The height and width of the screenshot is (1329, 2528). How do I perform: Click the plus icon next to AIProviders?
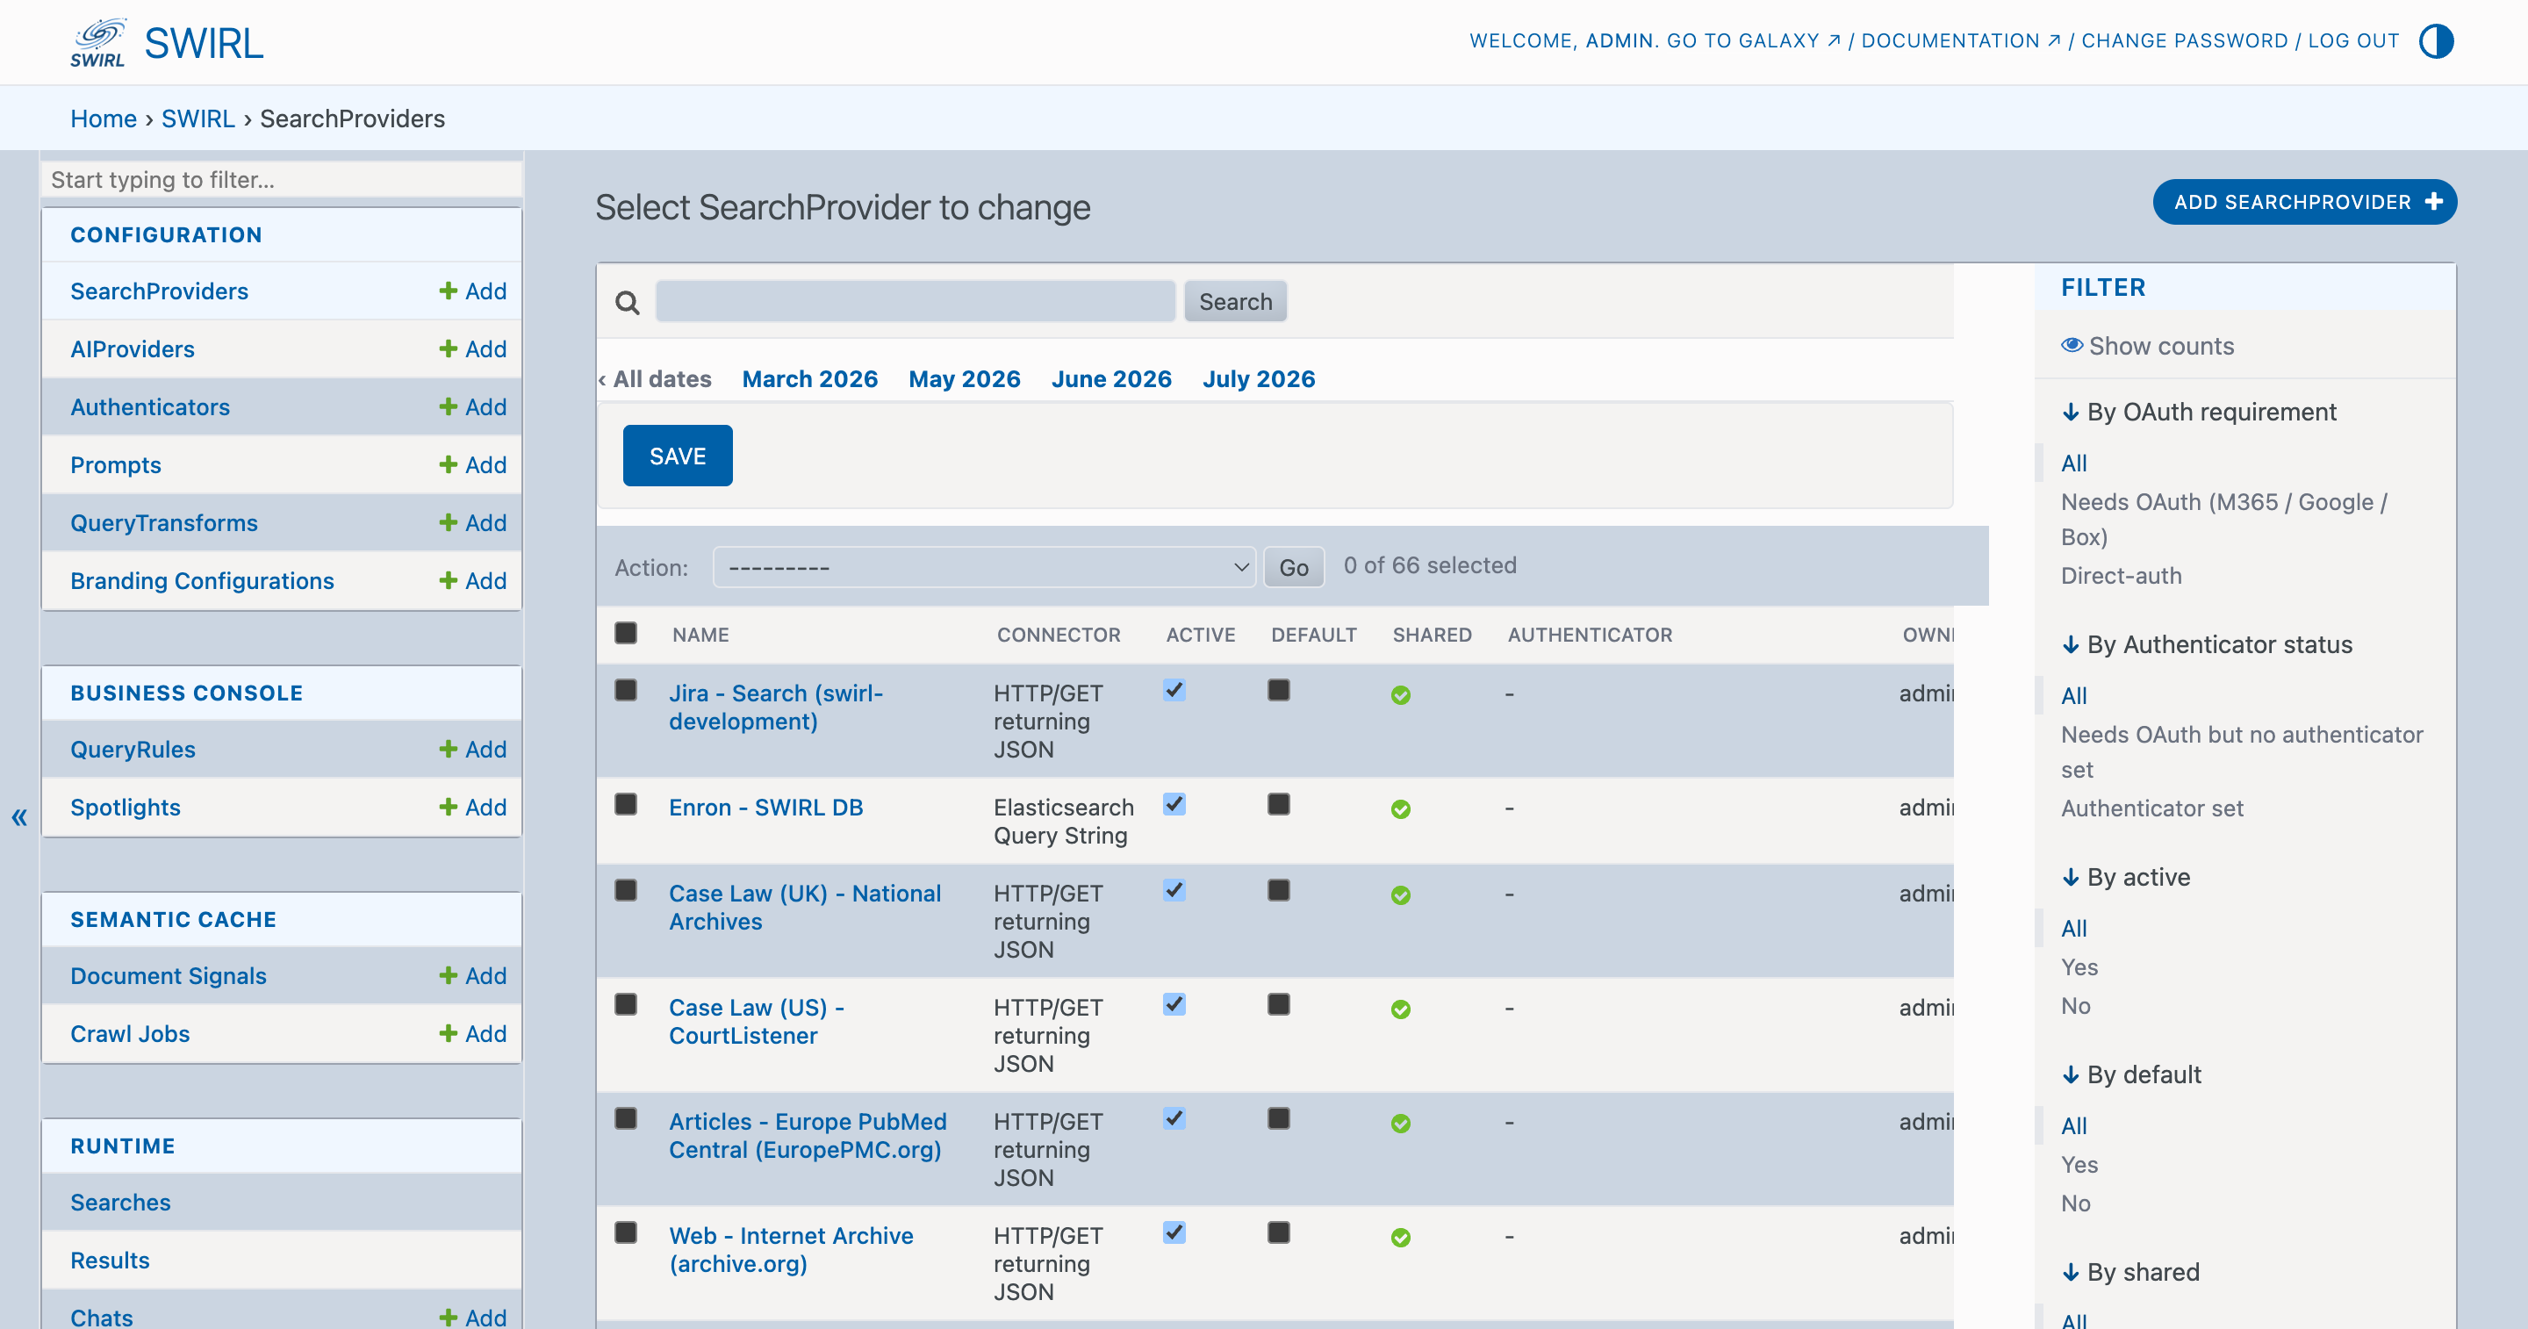click(448, 348)
